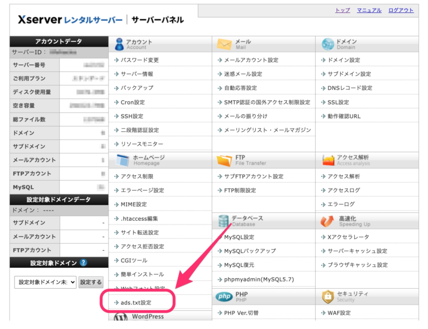Open アクセス解析 link under Access analysis
Image resolution: width=428 pixels, height=329 pixels.
[x=343, y=176]
